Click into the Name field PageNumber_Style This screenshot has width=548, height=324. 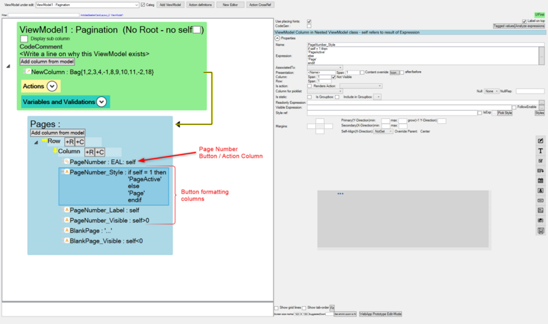[x=425, y=44]
